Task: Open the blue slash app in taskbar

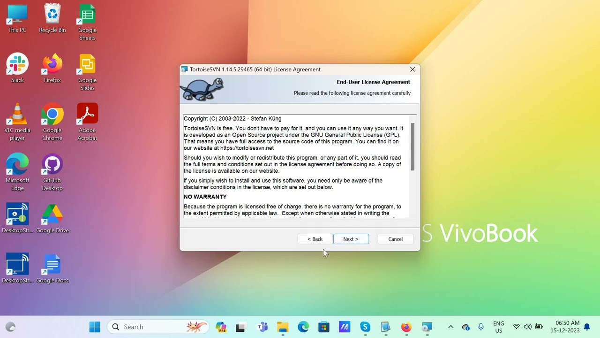Action: (345, 327)
